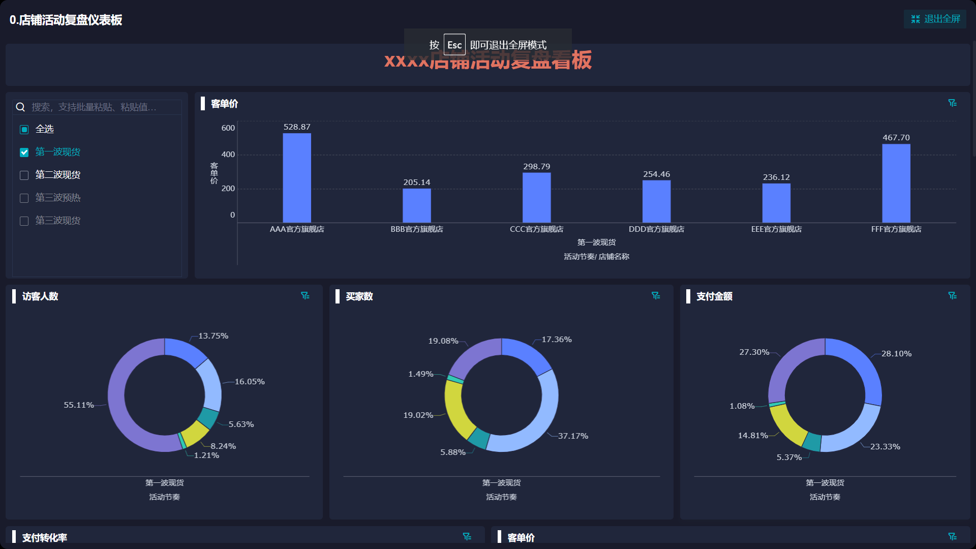Select the 第三波现货 option
Viewport: 976px width, 549px height.
24,221
